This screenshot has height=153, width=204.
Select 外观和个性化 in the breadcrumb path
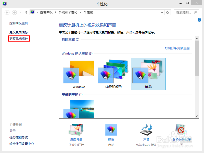point(68,12)
